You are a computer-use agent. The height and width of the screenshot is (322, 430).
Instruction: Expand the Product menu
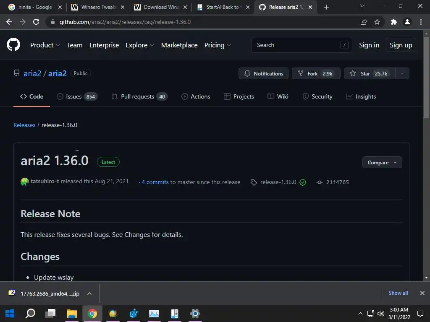point(45,45)
